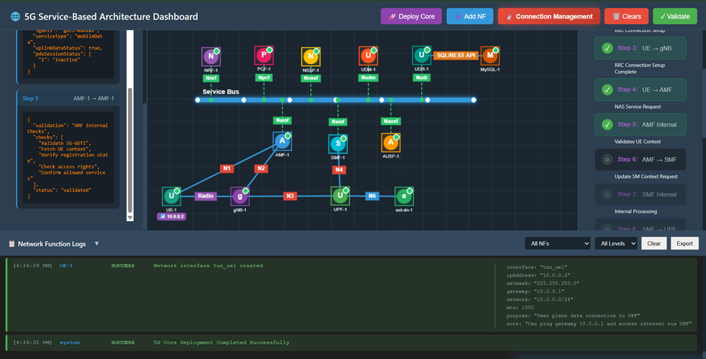Select the UDM-1 node icon
The width and height of the screenshot is (706, 359).
coord(368,56)
